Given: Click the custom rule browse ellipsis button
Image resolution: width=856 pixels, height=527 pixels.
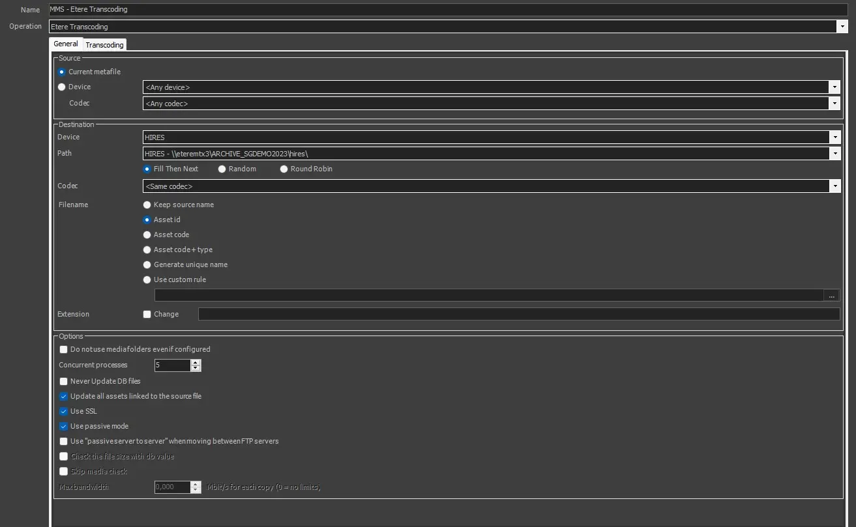Looking at the screenshot, I should click(x=831, y=296).
